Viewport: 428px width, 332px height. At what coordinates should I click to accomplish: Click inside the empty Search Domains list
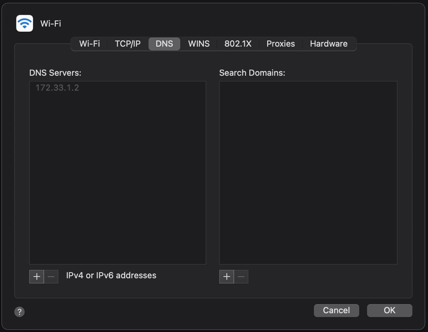[x=308, y=173]
